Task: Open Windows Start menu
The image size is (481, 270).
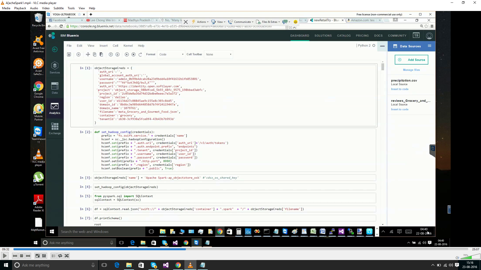Action: (x=6, y=265)
